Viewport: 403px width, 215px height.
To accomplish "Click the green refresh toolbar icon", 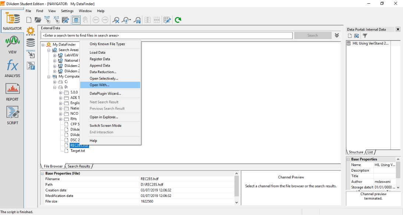I will (x=178, y=20).
